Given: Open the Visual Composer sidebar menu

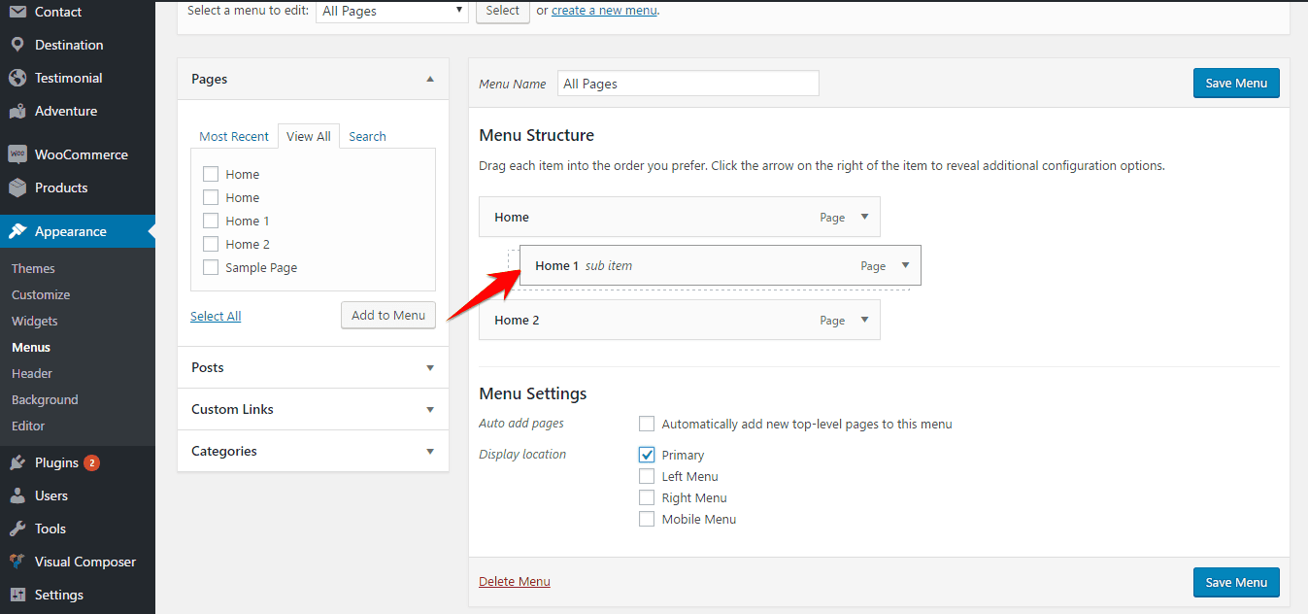Looking at the screenshot, I should (82, 561).
